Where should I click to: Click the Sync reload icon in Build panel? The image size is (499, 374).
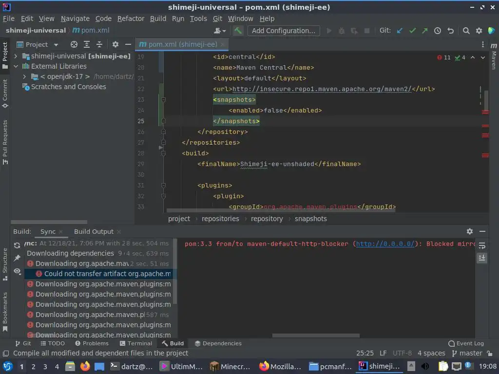(x=17, y=245)
